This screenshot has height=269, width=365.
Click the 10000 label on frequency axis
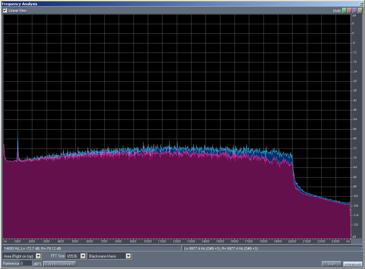click(x=148, y=242)
